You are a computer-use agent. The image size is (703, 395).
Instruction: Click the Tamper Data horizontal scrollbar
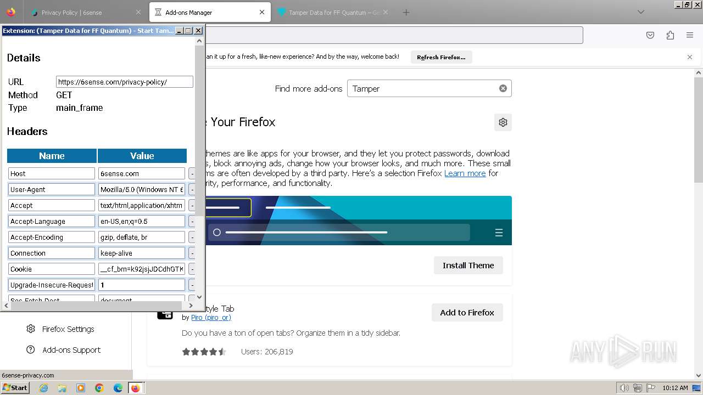click(x=99, y=306)
